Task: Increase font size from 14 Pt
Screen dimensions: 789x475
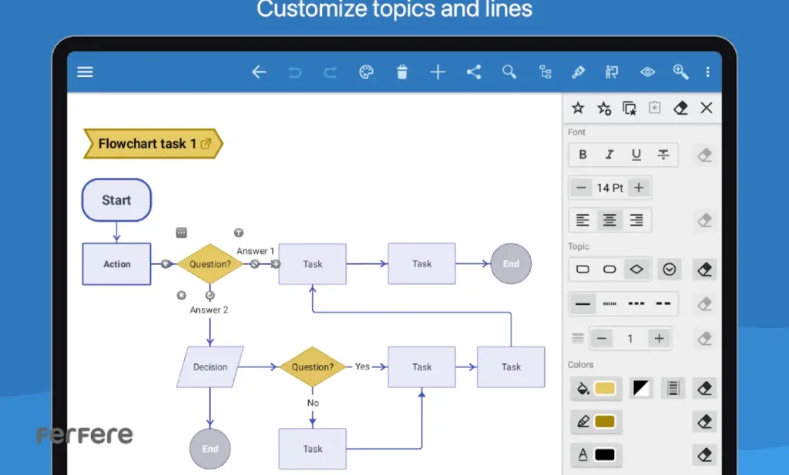Action: pos(639,188)
